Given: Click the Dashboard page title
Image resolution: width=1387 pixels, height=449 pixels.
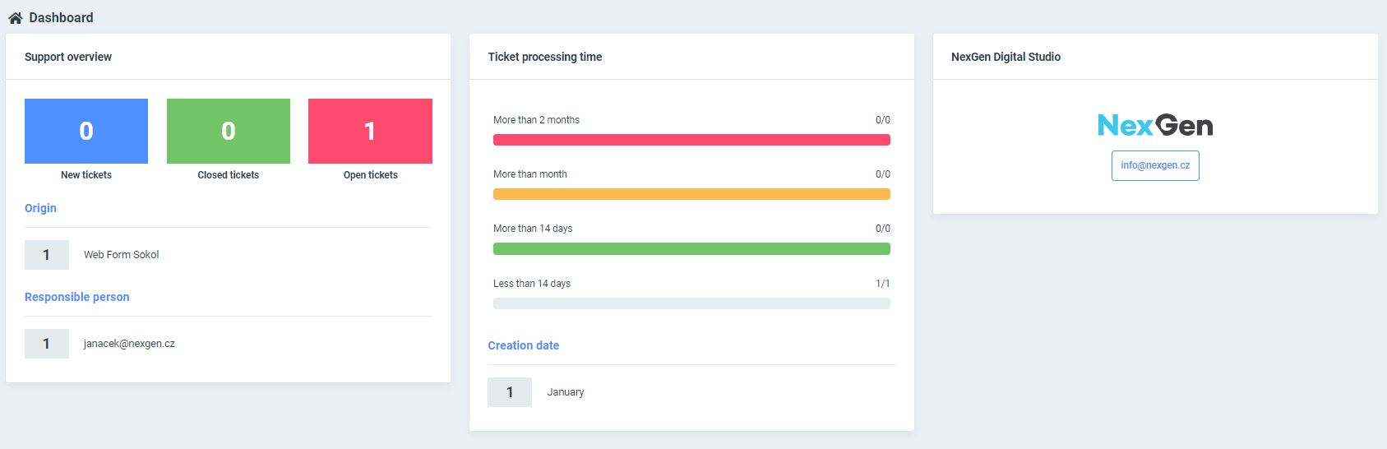Looking at the screenshot, I should (61, 17).
